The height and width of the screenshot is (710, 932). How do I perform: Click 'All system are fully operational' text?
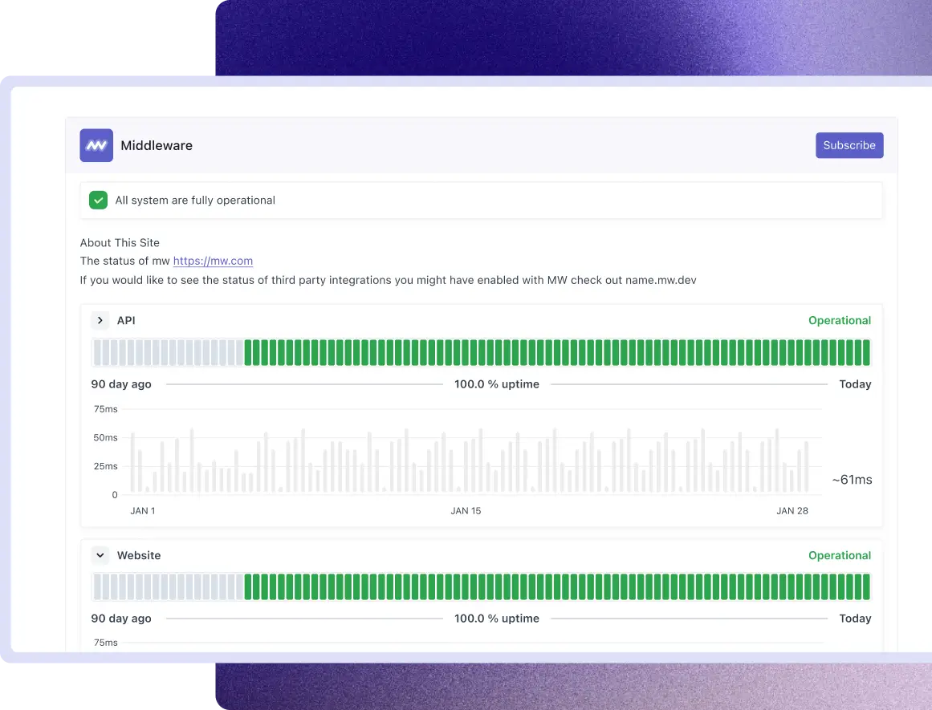point(195,201)
